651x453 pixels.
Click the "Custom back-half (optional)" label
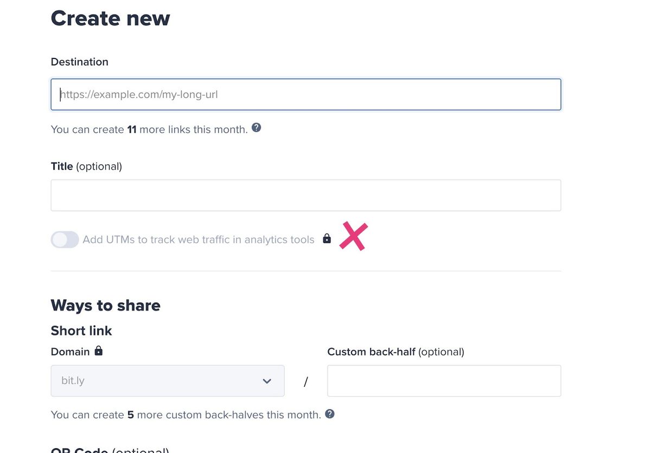click(x=395, y=352)
